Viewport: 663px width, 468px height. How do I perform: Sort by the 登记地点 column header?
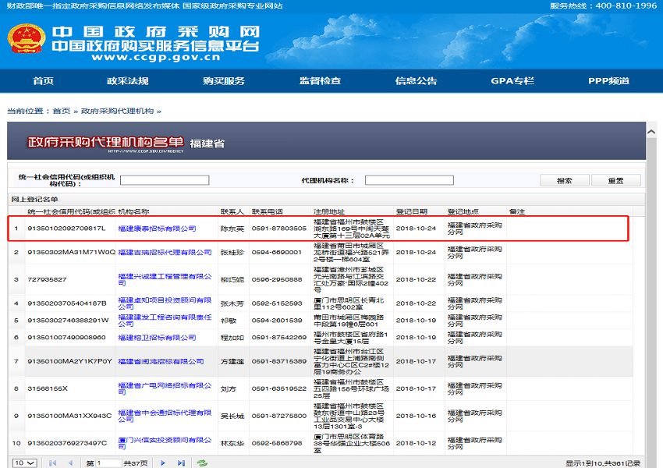[463, 211]
